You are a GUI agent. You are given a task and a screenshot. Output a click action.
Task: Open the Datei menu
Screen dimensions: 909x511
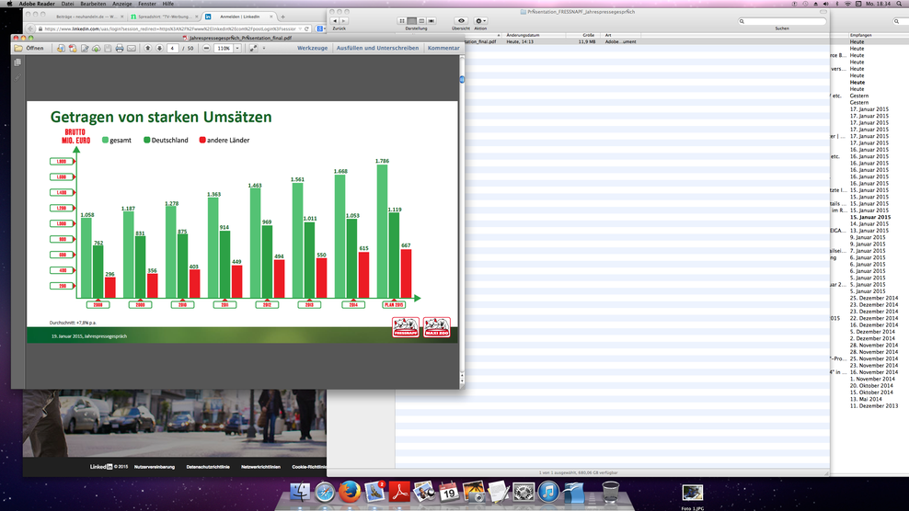point(67,4)
